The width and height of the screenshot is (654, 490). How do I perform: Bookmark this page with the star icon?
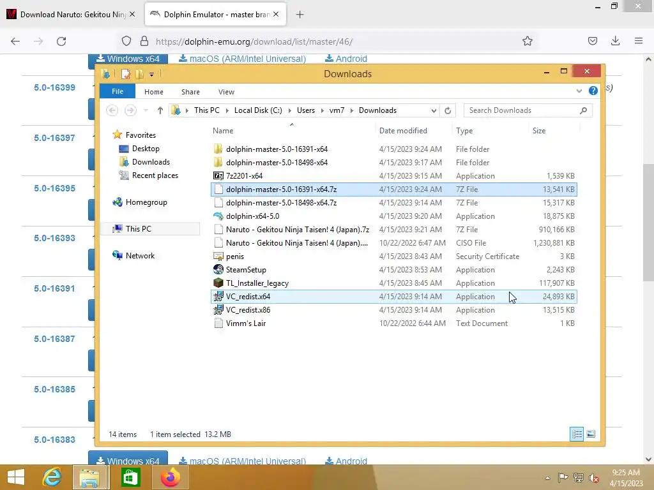click(527, 41)
